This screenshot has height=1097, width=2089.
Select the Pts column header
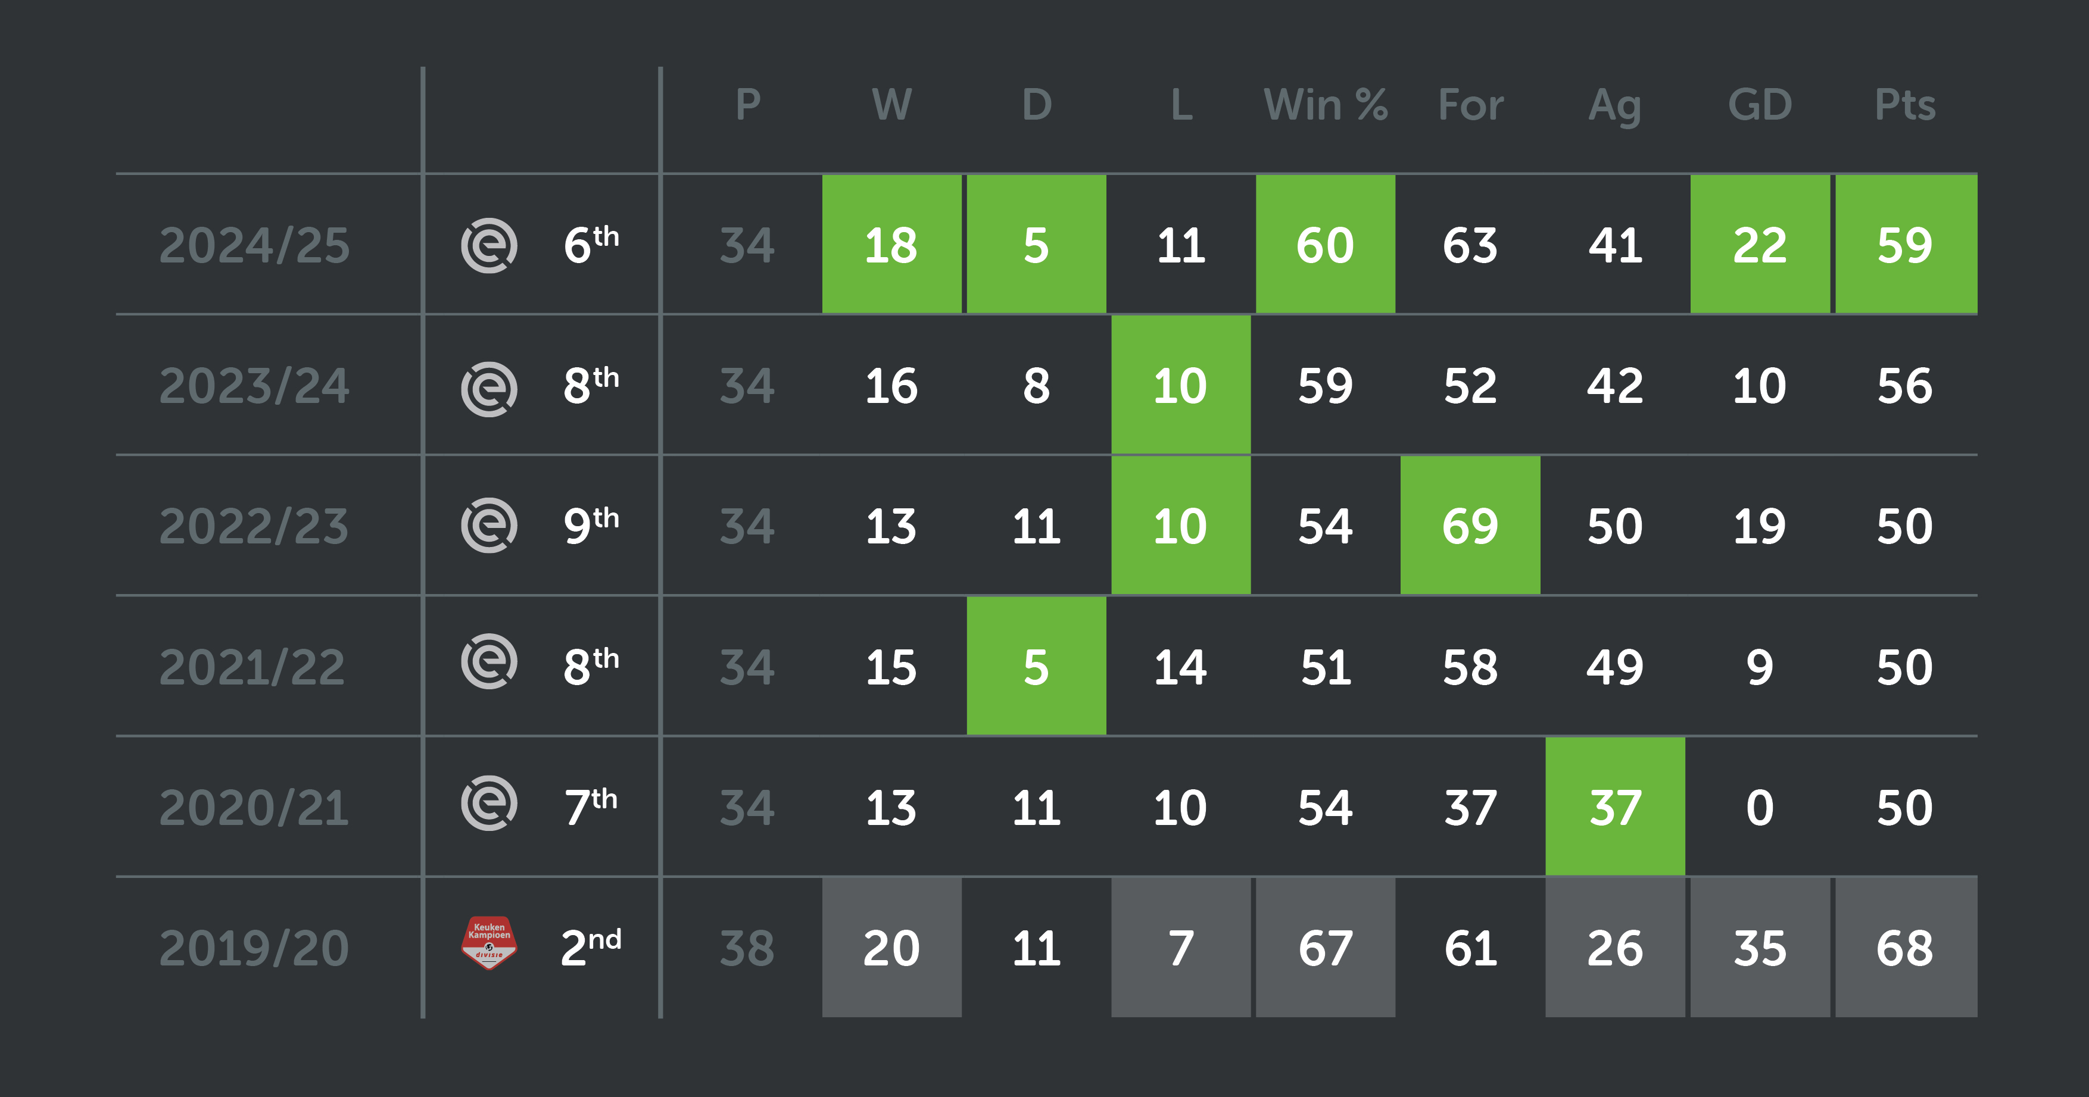click(1905, 105)
